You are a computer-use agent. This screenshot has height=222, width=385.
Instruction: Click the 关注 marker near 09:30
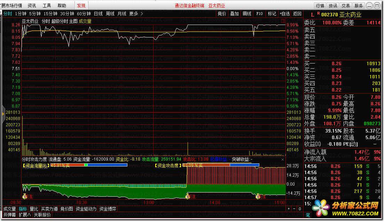coord(27,197)
